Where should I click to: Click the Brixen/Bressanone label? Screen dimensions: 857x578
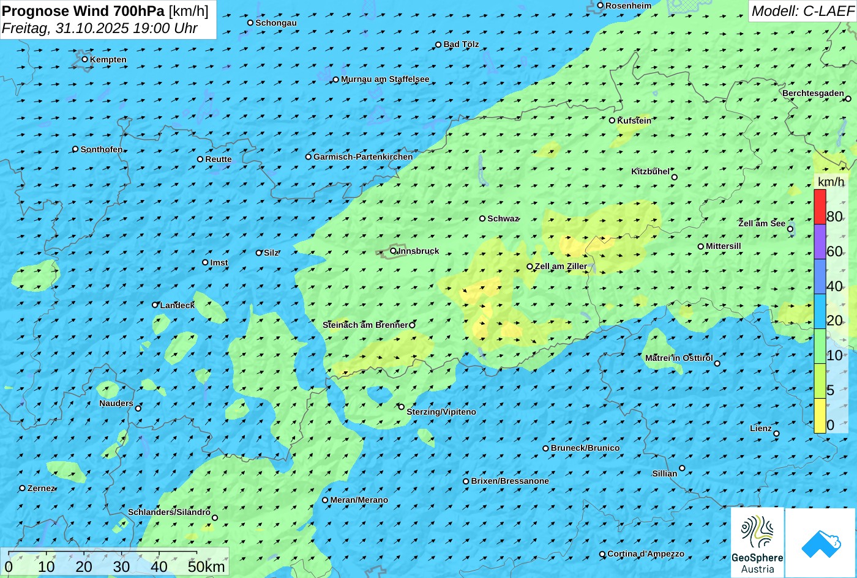[x=510, y=481]
